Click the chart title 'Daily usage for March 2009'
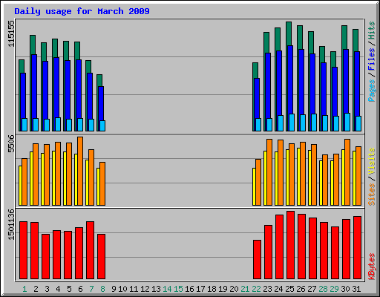The width and height of the screenshot is (380, 297). click(x=82, y=11)
